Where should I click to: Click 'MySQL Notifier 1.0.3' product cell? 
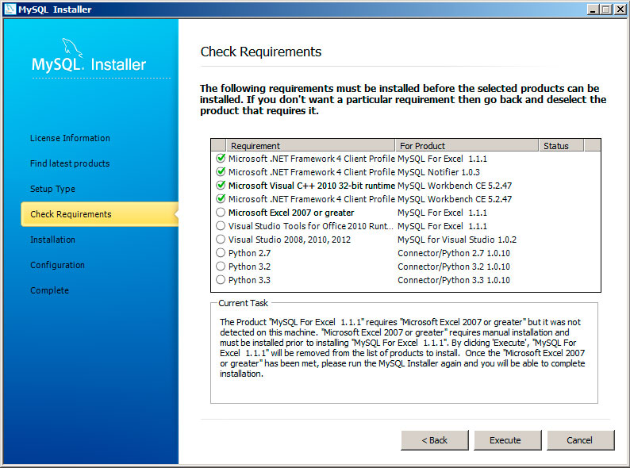click(x=439, y=172)
